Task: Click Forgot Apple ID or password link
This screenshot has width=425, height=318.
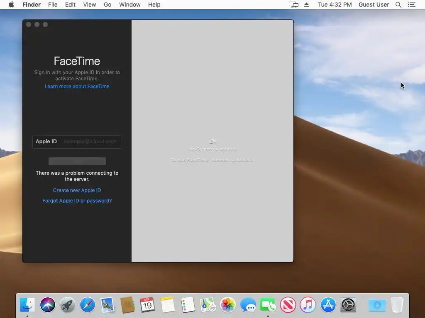Action: click(77, 201)
